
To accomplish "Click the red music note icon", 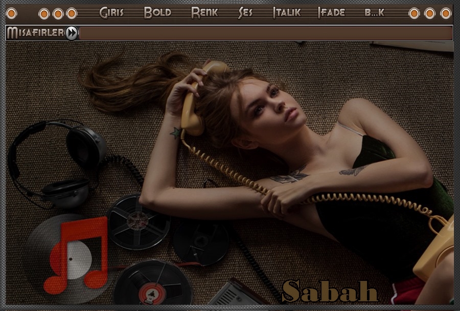I will point(77,255).
